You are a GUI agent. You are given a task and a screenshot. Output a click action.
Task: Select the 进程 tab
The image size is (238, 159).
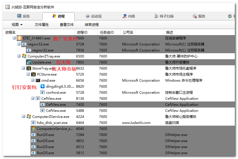58,16
